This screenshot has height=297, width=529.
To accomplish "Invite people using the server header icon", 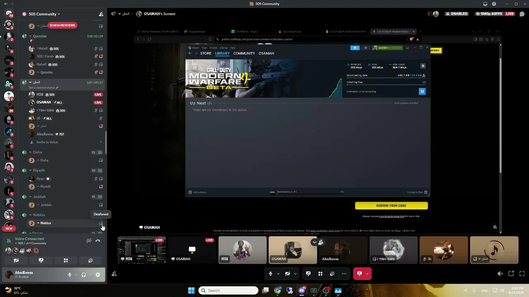I will pyautogui.click(x=101, y=14).
